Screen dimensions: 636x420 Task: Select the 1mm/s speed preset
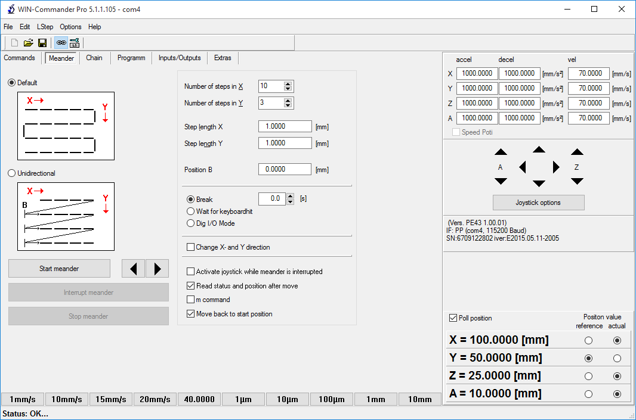23,399
